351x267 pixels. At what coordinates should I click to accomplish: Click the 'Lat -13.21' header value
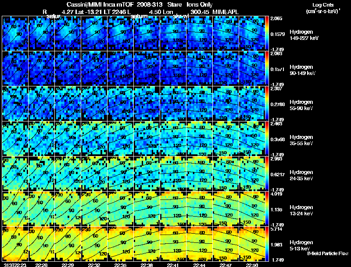pos(89,12)
